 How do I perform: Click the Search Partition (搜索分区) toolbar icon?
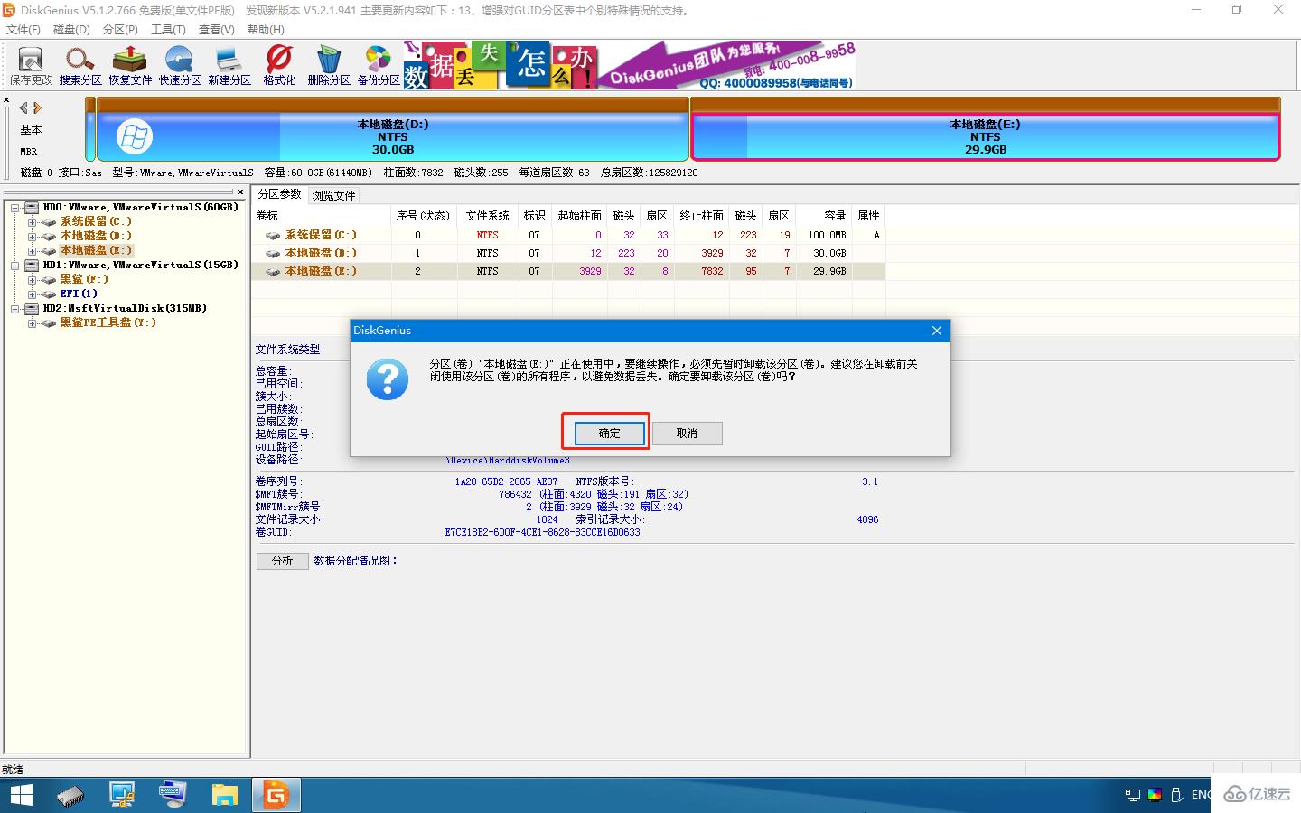[80, 65]
